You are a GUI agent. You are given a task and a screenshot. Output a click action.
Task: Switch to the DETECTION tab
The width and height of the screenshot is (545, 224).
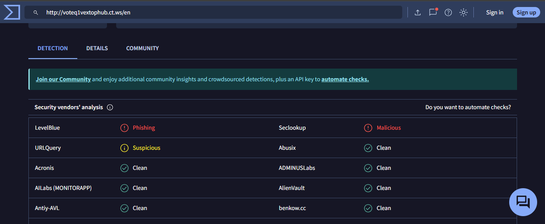coord(52,48)
